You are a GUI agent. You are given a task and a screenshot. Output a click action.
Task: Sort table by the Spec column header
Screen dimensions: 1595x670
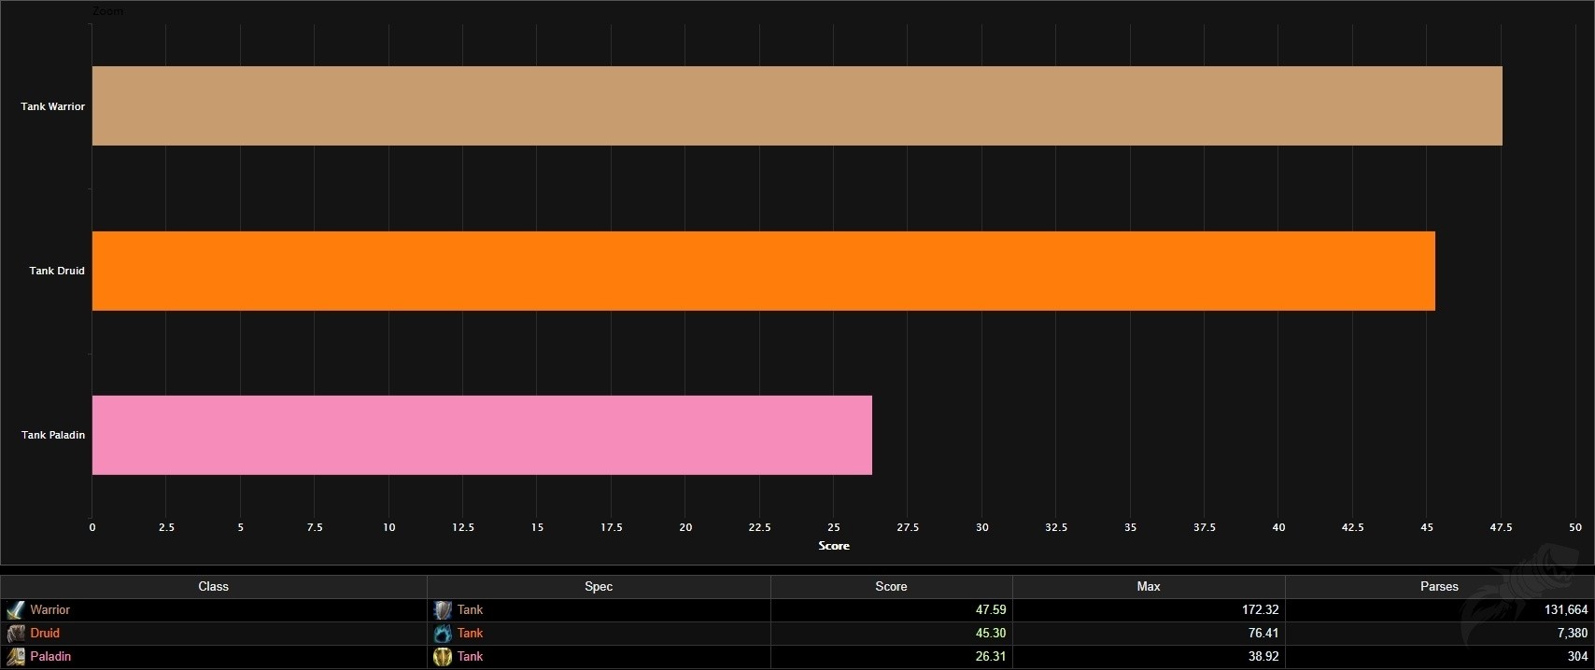point(599,587)
